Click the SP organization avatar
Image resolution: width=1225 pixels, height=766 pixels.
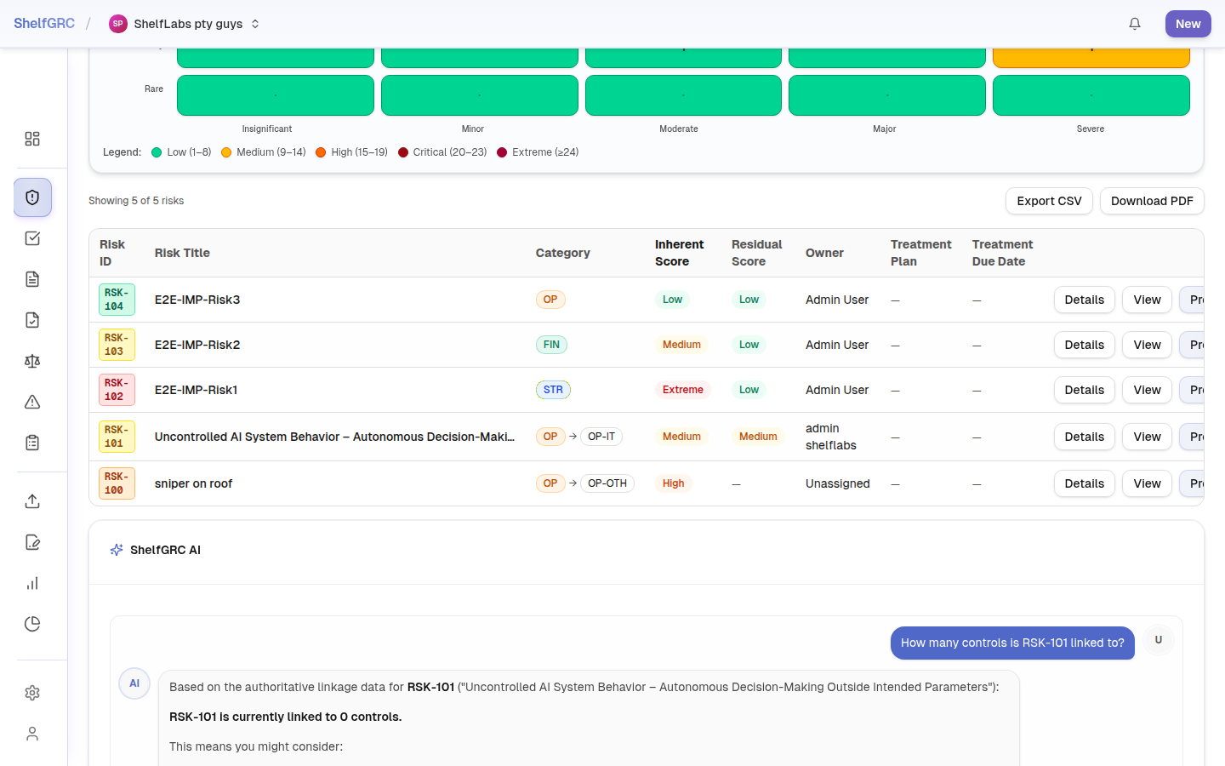point(118,24)
